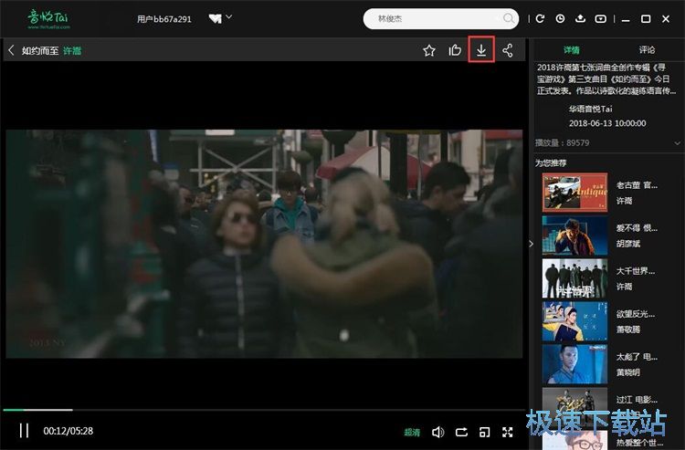Switch to mini window player mode

coord(484,432)
